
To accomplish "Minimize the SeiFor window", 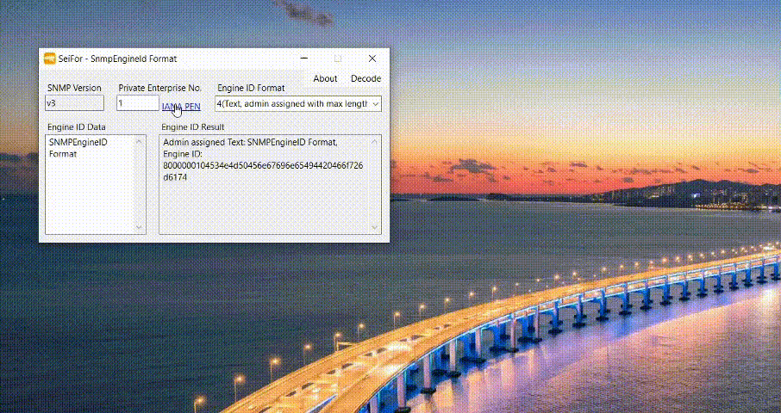I will click(304, 59).
